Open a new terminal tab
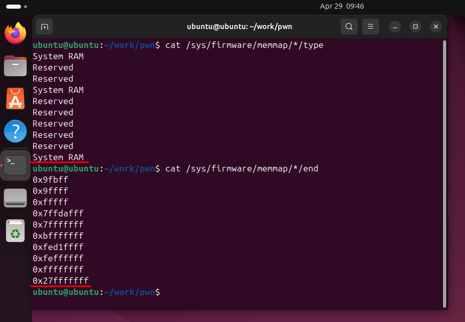This screenshot has height=322, width=465. coord(44,27)
